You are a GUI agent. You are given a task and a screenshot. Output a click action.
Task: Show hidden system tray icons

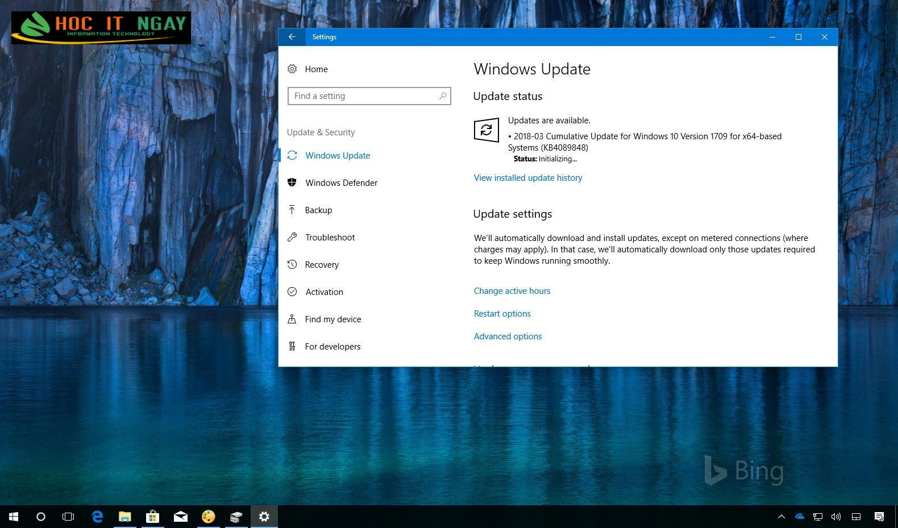point(781,517)
